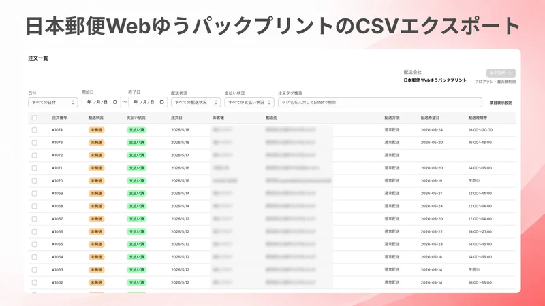Click time slot 19:00~21:00 for #1066
The image size is (545, 306).
[x=480, y=231]
